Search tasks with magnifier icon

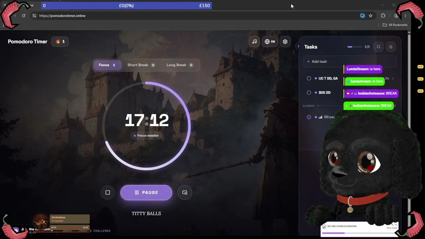point(379,47)
